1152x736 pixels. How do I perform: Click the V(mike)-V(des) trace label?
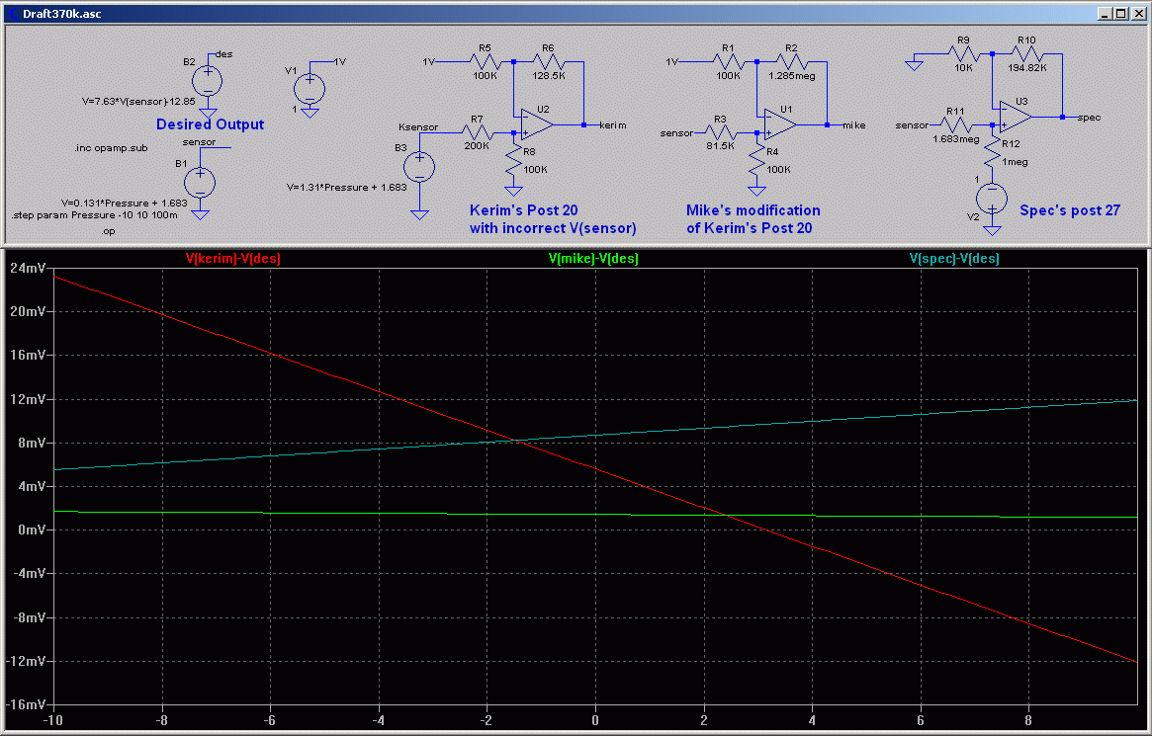pos(593,258)
